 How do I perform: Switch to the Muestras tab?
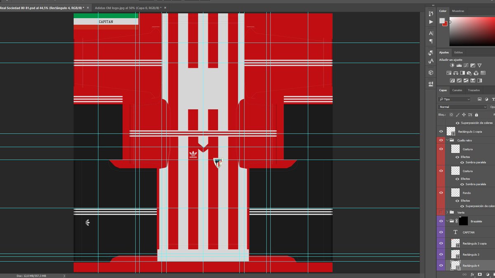point(458,11)
